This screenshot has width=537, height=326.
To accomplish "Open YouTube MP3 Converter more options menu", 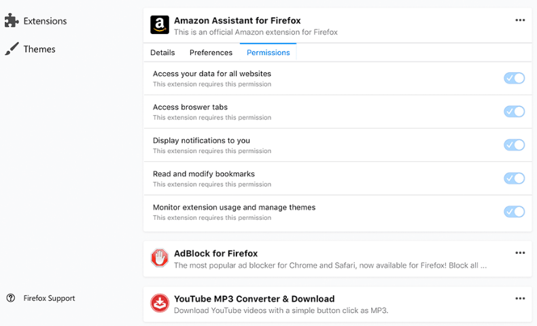I will pos(520,299).
